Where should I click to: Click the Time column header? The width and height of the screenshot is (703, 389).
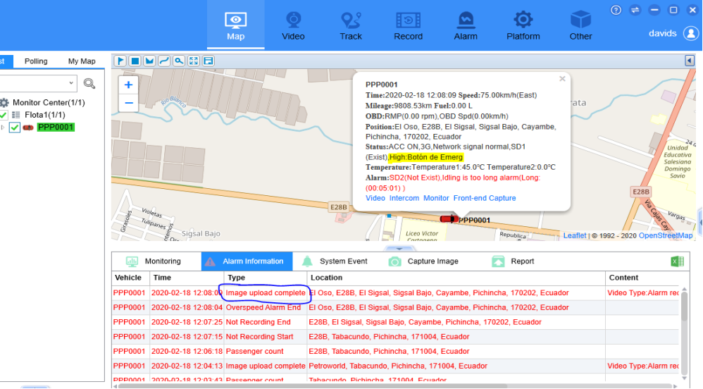click(x=187, y=278)
